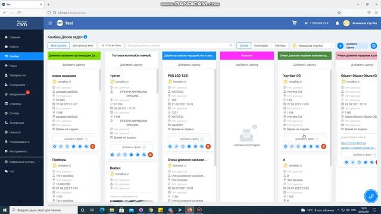381x214 pixels.
Task: Click the history icon on 'Улугбек123' card
Action: coord(298,146)
